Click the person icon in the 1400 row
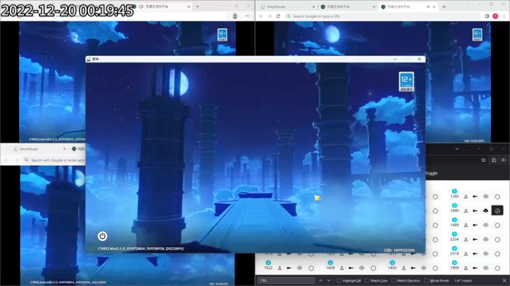The image size is (510, 286). coord(404,268)
